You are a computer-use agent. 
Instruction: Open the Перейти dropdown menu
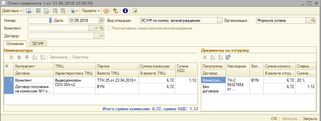click(x=91, y=11)
